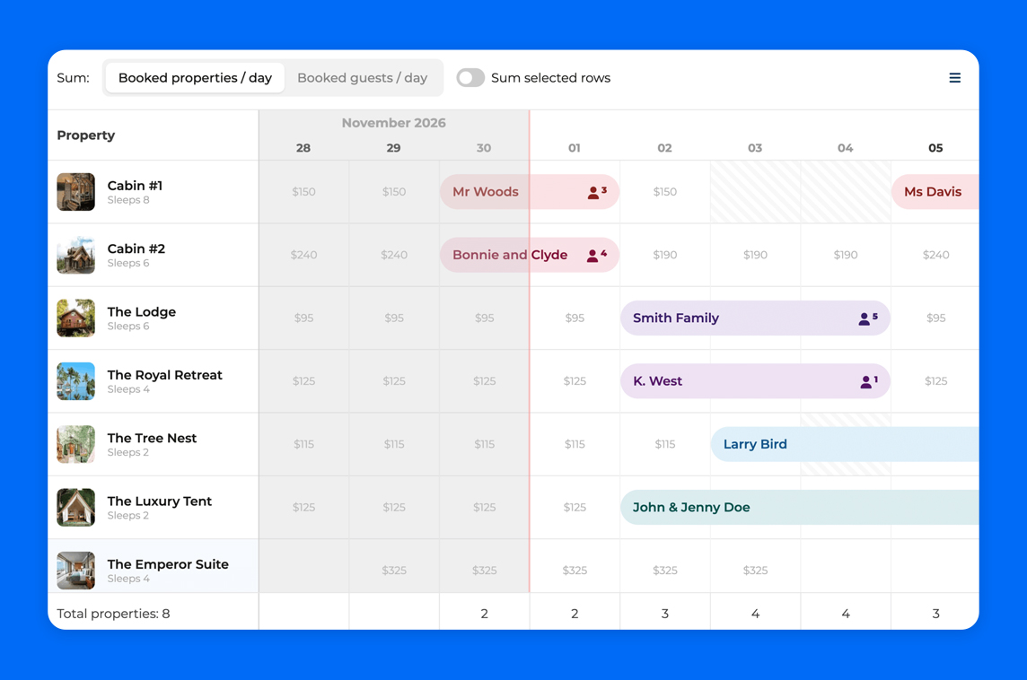The height and width of the screenshot is (680, 1027).
Task: Open Cabin #1 thumbnail image
Action: point(76,192)
